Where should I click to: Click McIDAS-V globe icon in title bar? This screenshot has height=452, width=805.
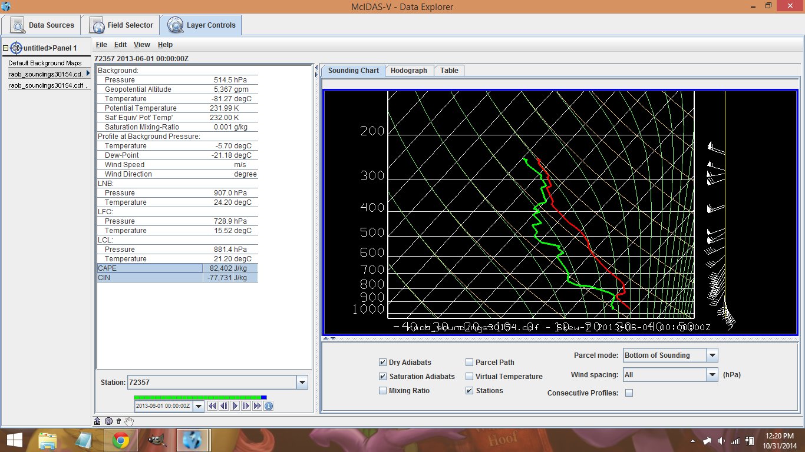[6, 6]
